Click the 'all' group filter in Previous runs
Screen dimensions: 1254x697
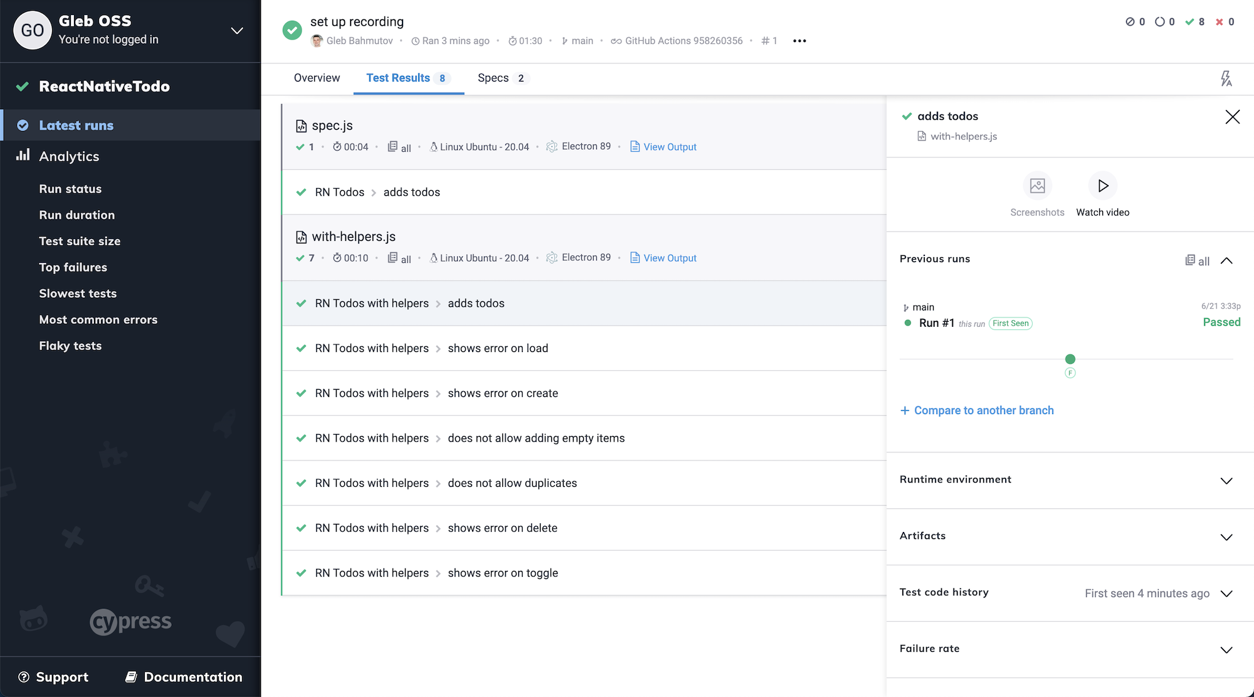coord(1197,260)
